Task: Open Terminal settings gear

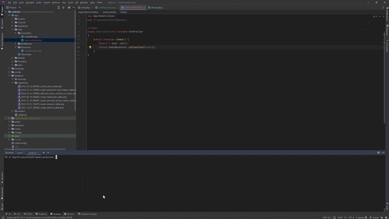Action: (x=378, y=153)
